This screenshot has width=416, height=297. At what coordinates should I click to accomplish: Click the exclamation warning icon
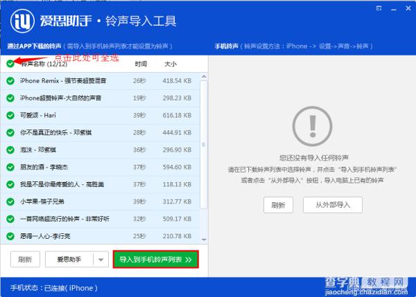[x=313, y=126]
